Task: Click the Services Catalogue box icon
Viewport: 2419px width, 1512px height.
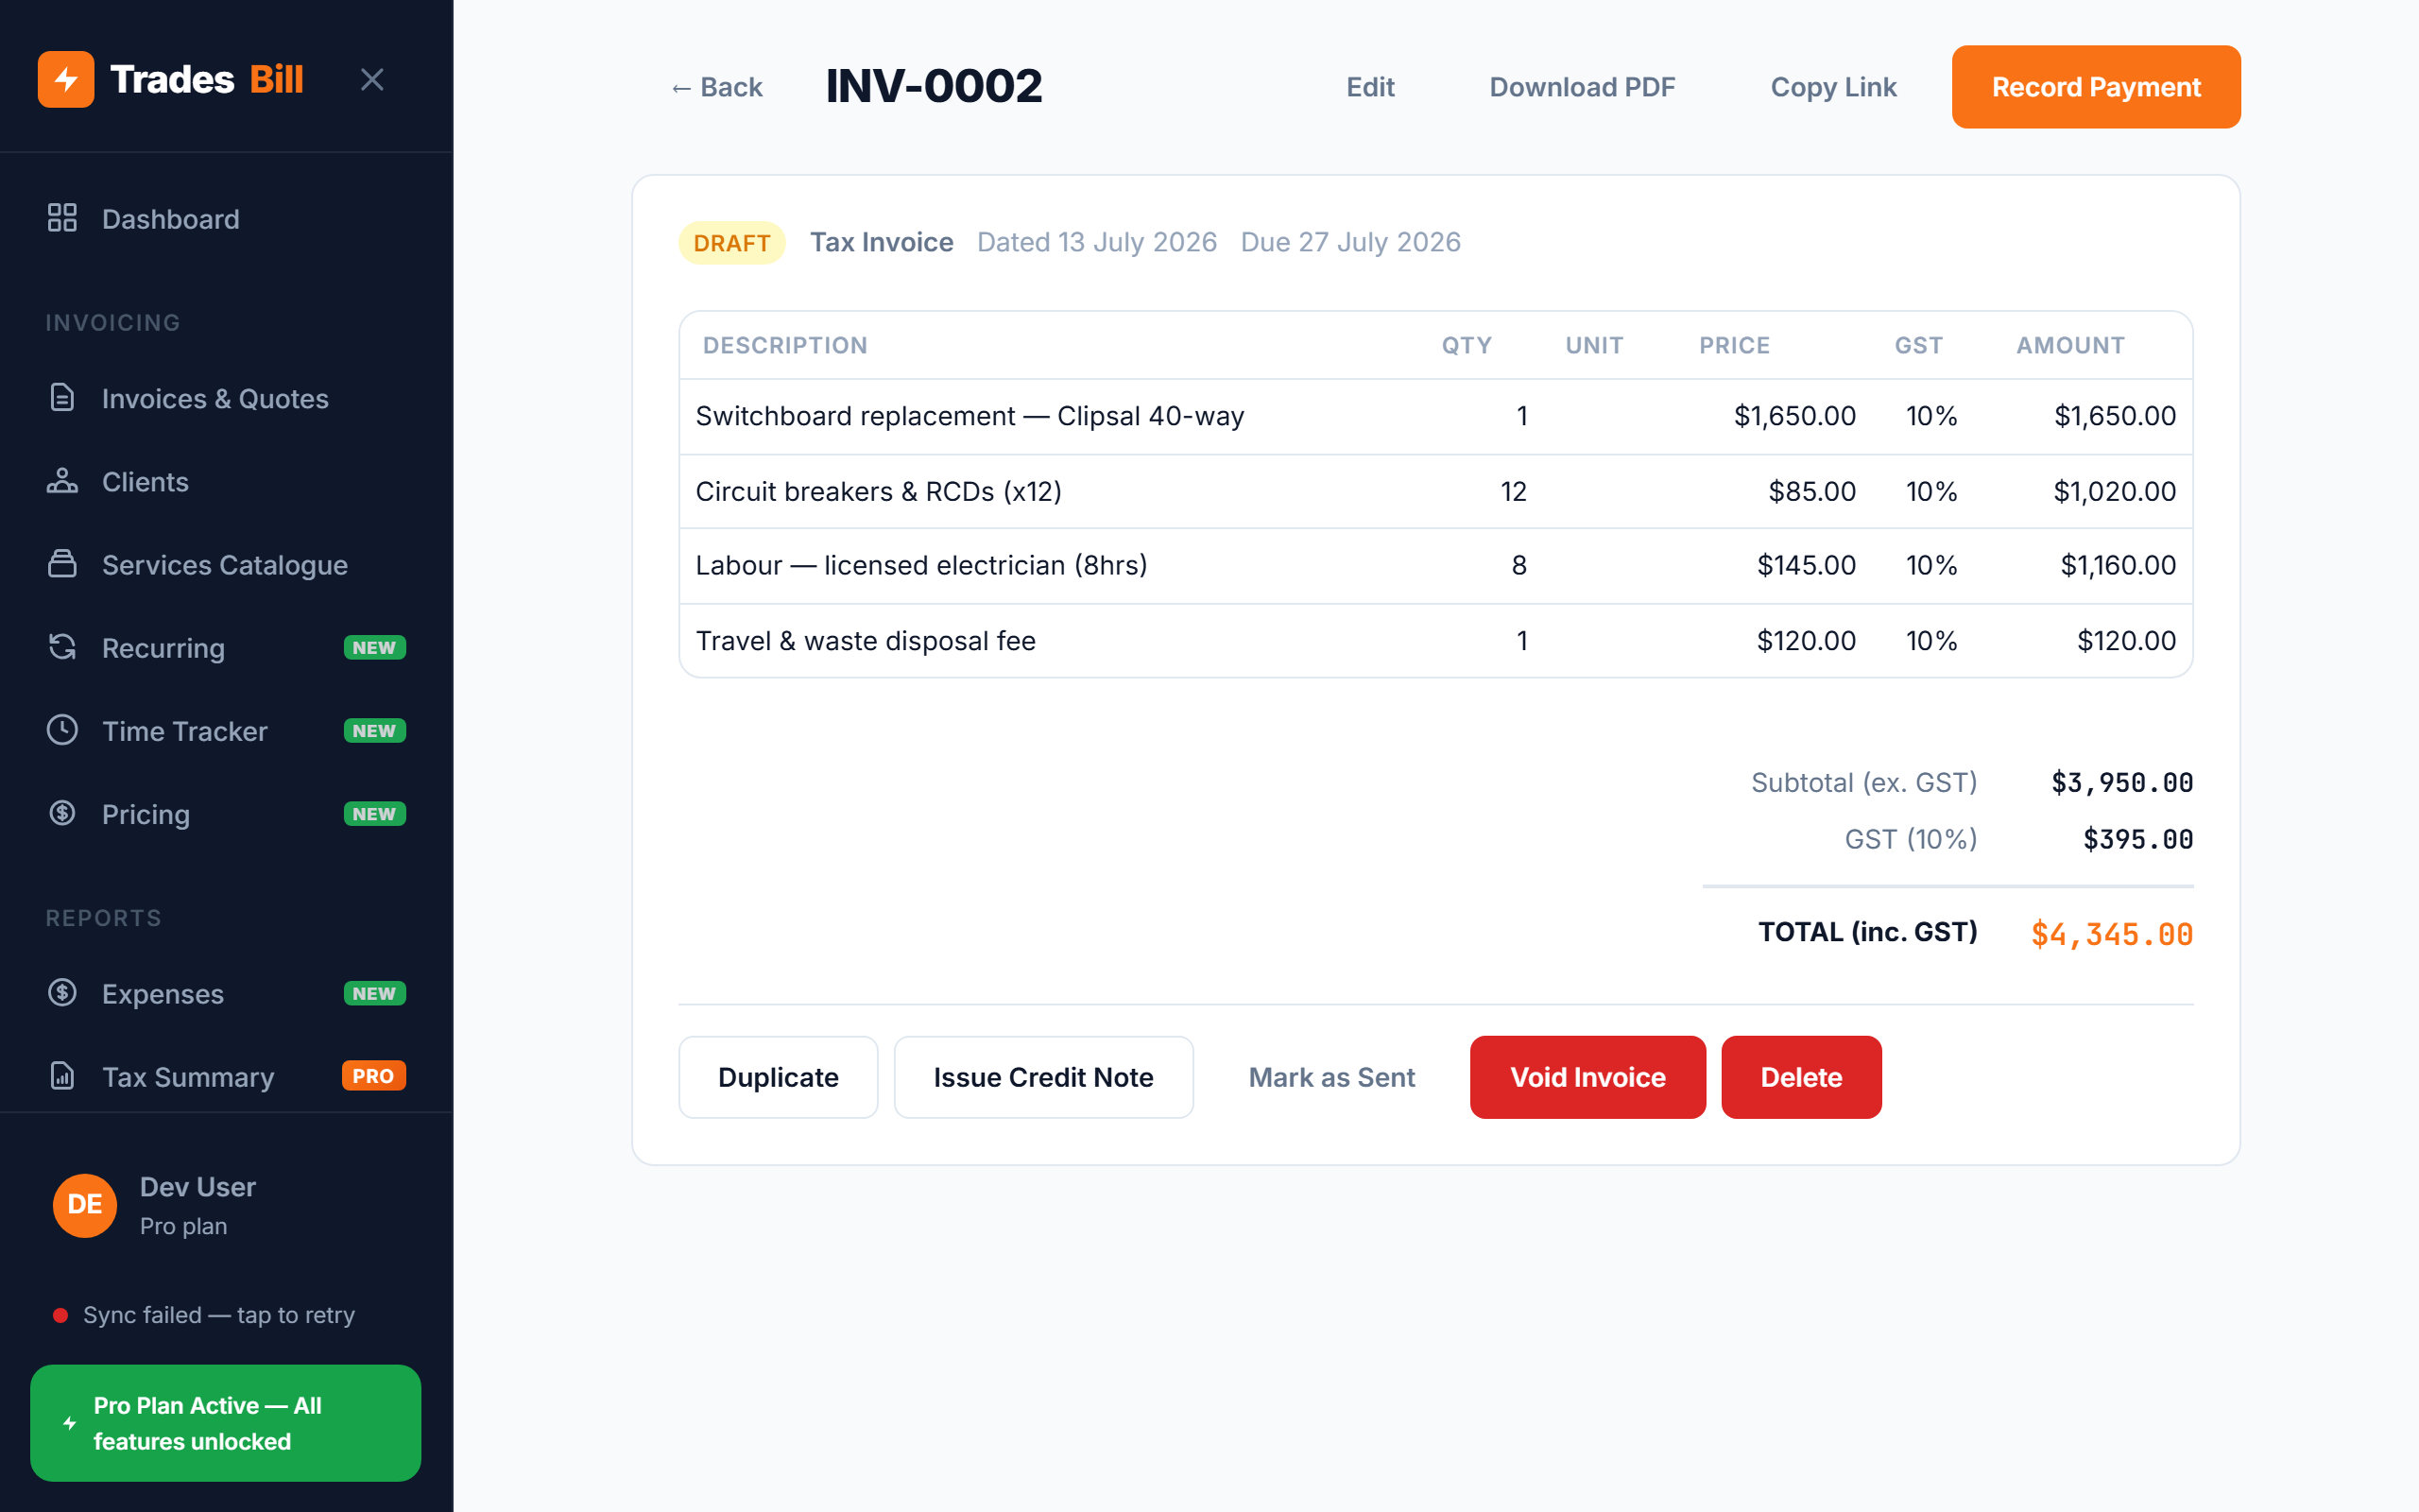Action: point(62,564)
